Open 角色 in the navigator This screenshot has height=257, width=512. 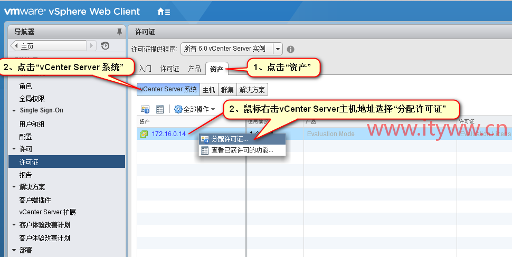(x=25, y=86)
